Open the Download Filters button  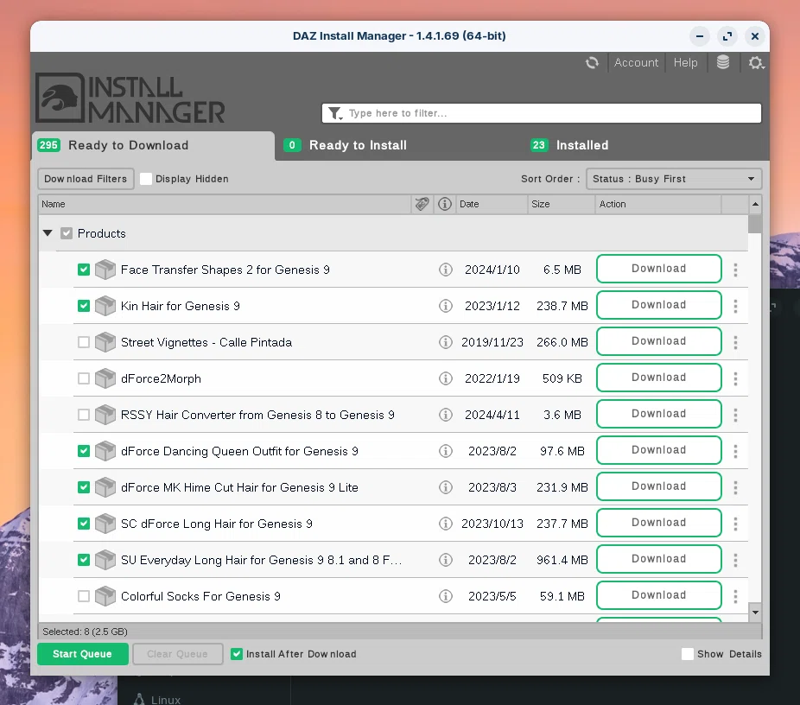click(x=86, y=179)
